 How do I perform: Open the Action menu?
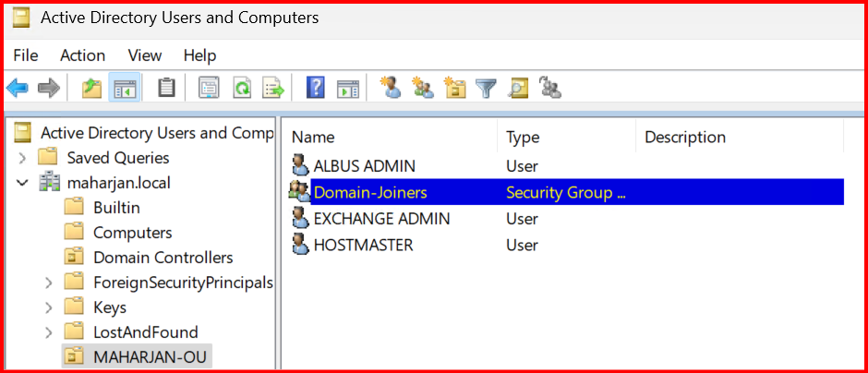[83, 55]
